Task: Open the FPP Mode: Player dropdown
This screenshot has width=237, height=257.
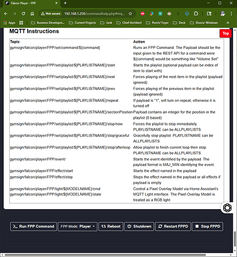Action: (77, 227)
